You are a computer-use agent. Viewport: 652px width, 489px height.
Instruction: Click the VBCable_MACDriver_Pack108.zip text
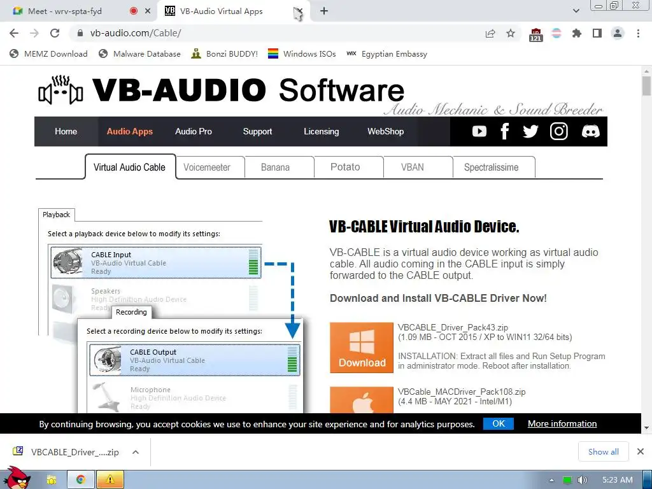(x=462, y=392)
